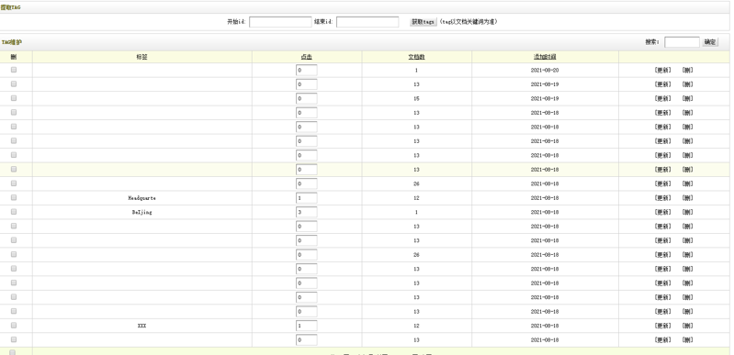Focus the 结束id input field

367,22
